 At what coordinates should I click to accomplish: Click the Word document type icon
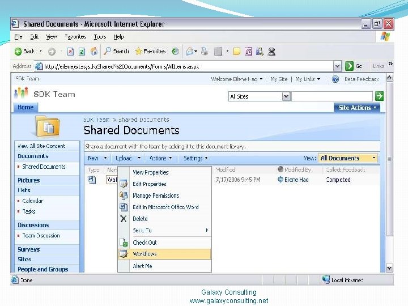(x=92, y=180)
